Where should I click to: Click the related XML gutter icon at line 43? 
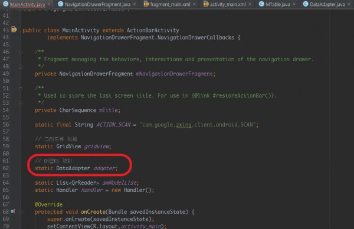(x=14, y=29)
